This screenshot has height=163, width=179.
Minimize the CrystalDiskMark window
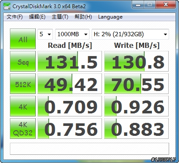click(x=138, y=5)
